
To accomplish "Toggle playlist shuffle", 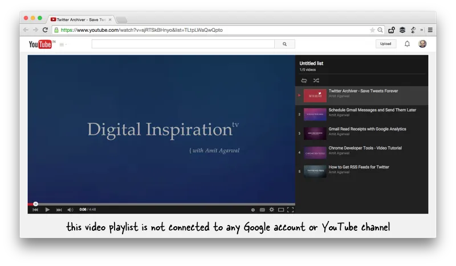I will pos(316,80).
